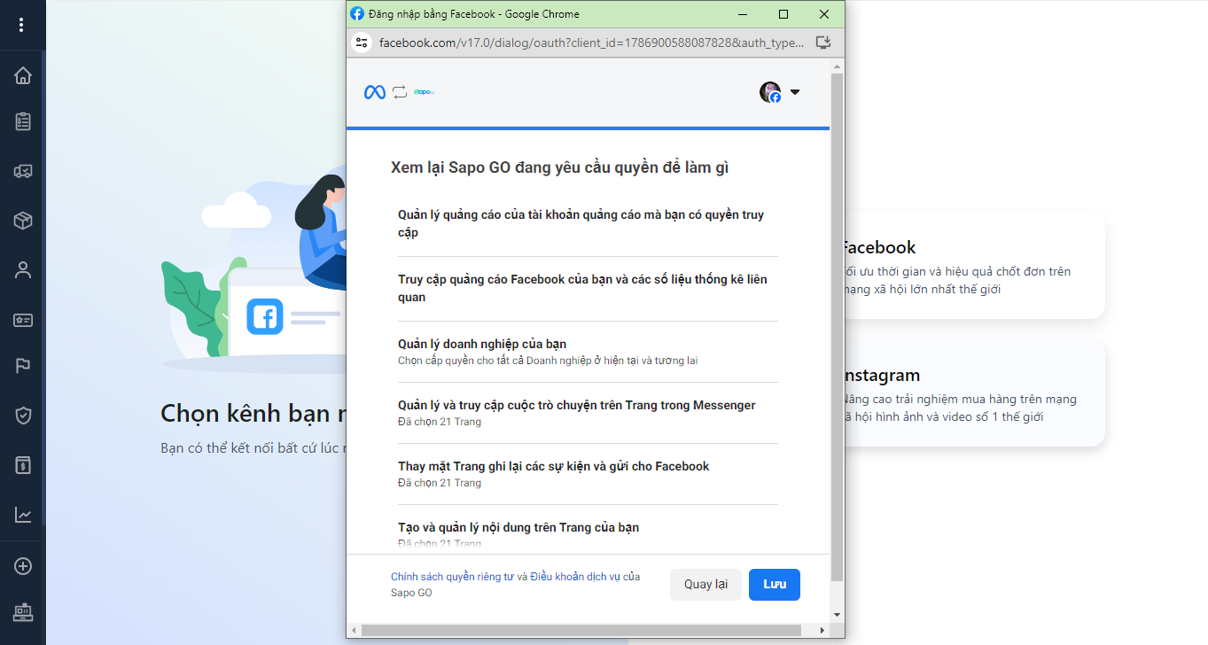This screenshot has width=1208, height=645.
Task: Click the Quay lại button
Action: coord(705,585)
